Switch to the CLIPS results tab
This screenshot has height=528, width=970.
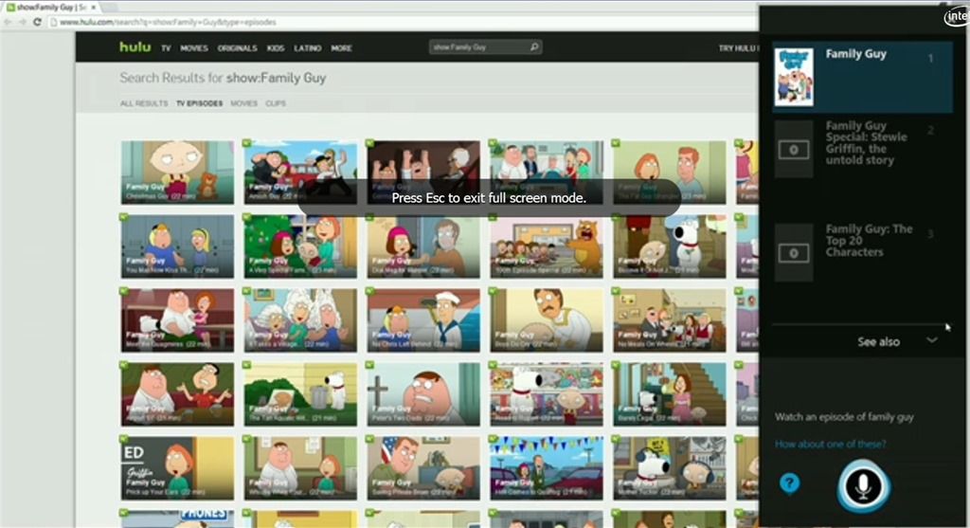point(276,103)
